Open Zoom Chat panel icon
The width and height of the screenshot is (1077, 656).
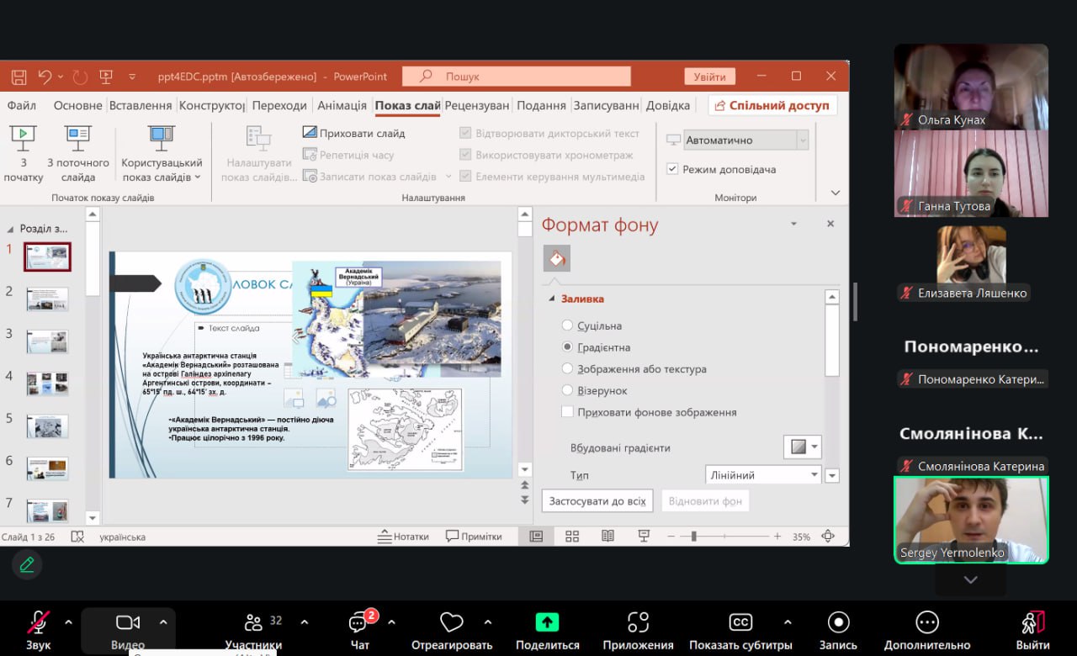click(359, 623)
